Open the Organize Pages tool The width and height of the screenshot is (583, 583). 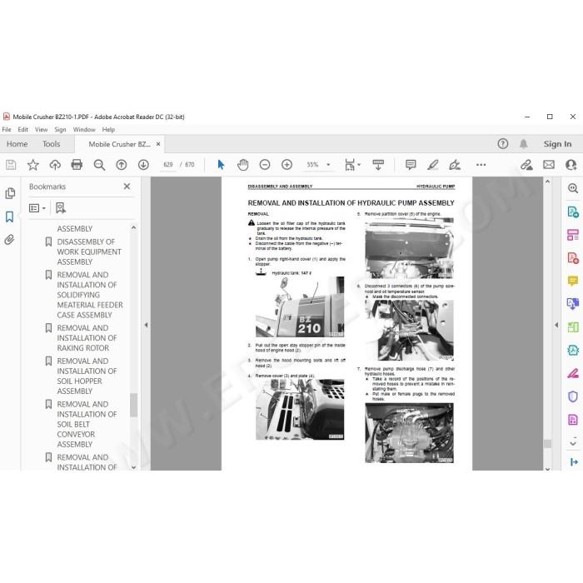tap(573, 235)
